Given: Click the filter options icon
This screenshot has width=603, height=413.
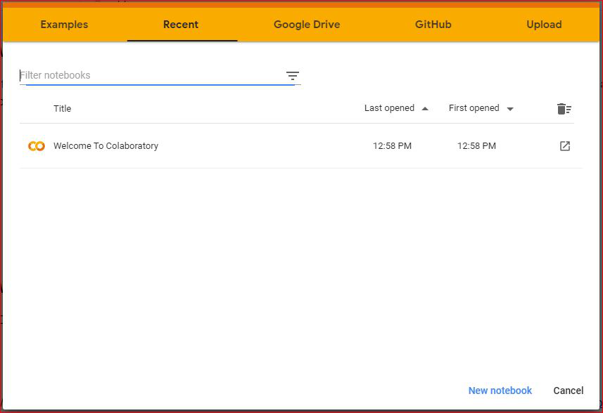Looking at the screenshot, I should (293, 76).
